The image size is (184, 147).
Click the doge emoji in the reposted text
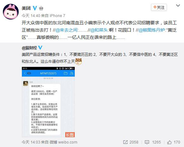point(79,61)
